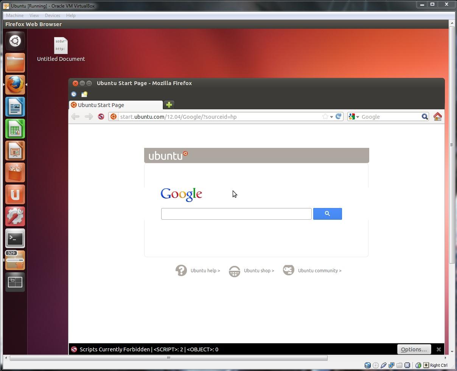Open the Machine menu in VirtualBox
This screenshot has width=457, height=371.
[x=15, y=16]
